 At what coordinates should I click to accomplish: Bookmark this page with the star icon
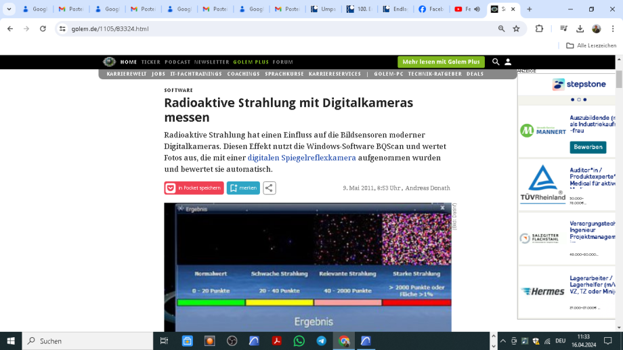[516, 29]
